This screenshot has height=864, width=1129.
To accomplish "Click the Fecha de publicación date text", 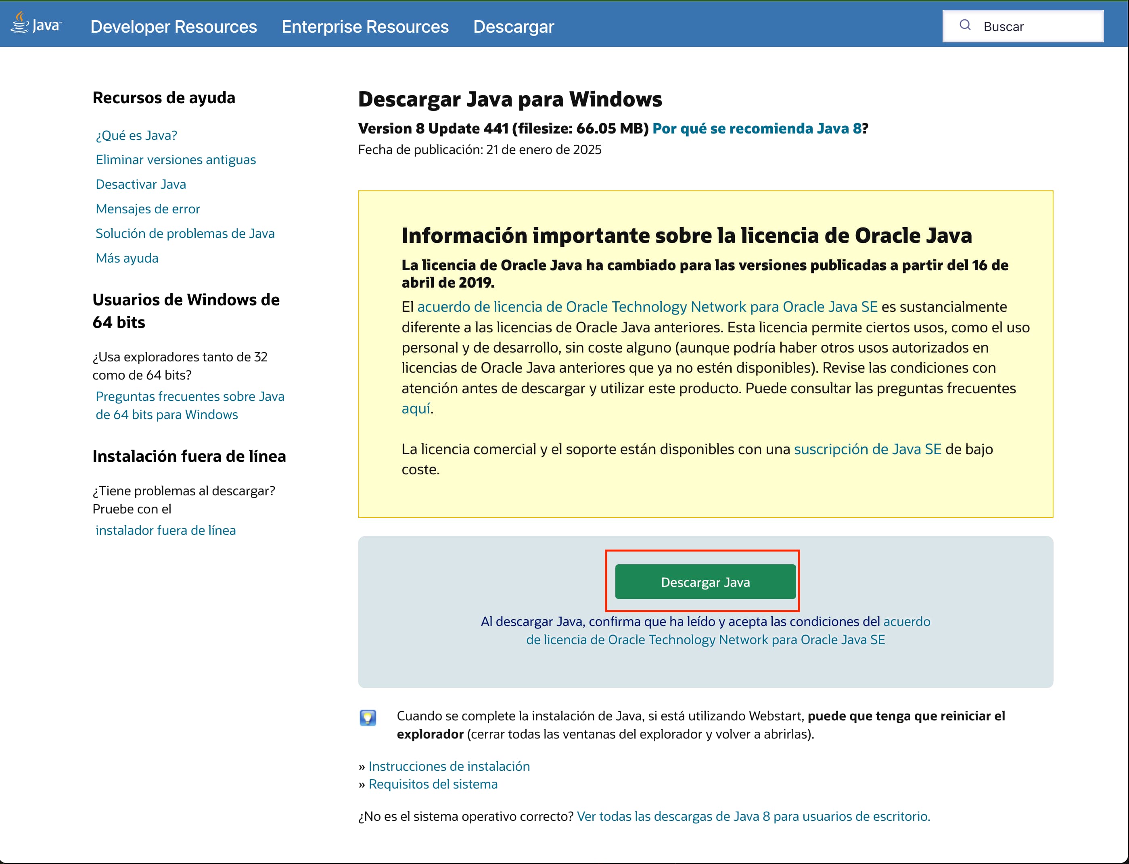I will click(479, 150).
